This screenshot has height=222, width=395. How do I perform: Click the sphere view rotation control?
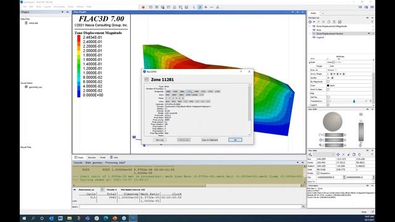click(333, 121)
